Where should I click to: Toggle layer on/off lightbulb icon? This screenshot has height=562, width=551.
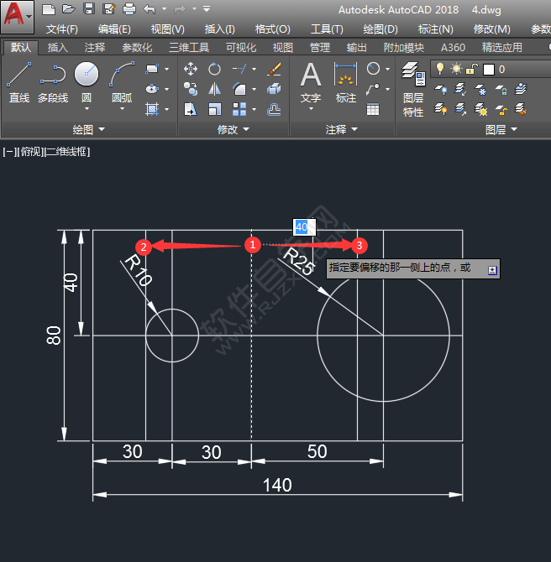click(438, 69)
